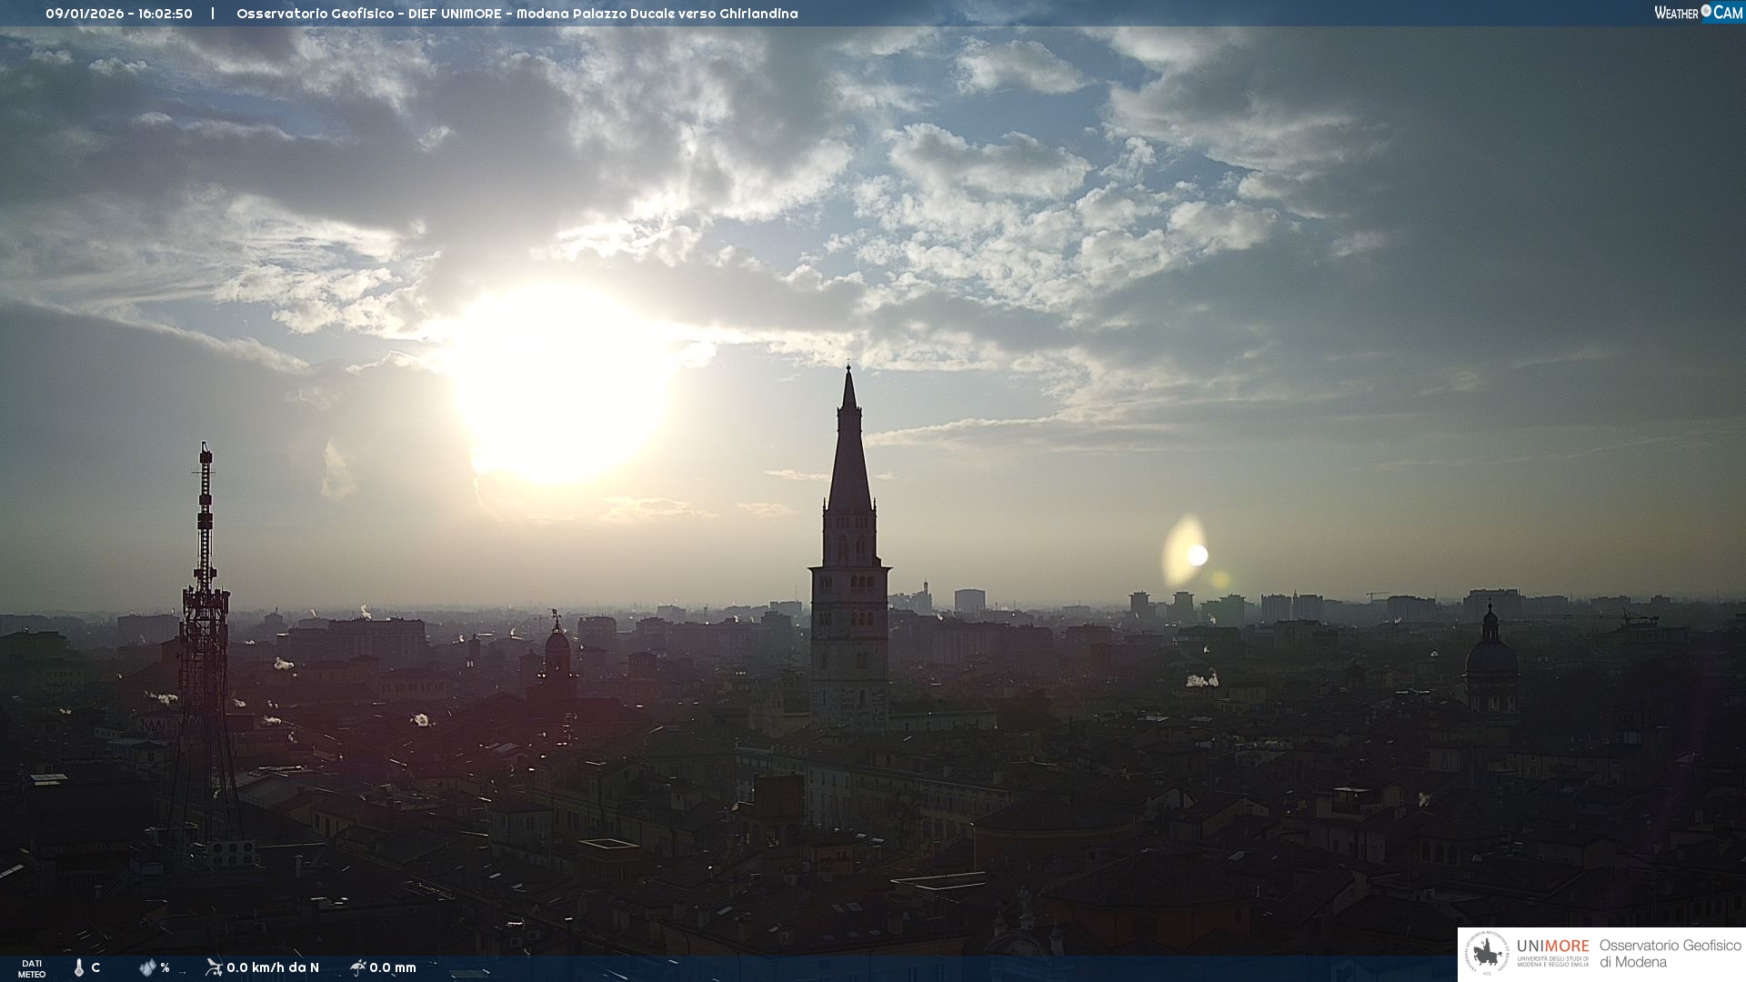Image resolution: width=1746 pixels, height=982 pixels.
Task: Click the humidity percent symbol
Action: (165, 967)
